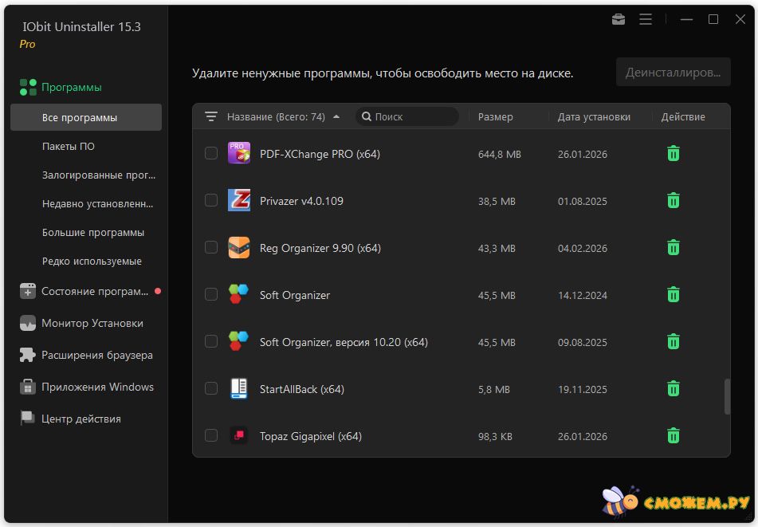The width and height of the screenshot is (758, 527).
Task: Click the toolbox briefcase icon in title bar
Action: [619, 19]
